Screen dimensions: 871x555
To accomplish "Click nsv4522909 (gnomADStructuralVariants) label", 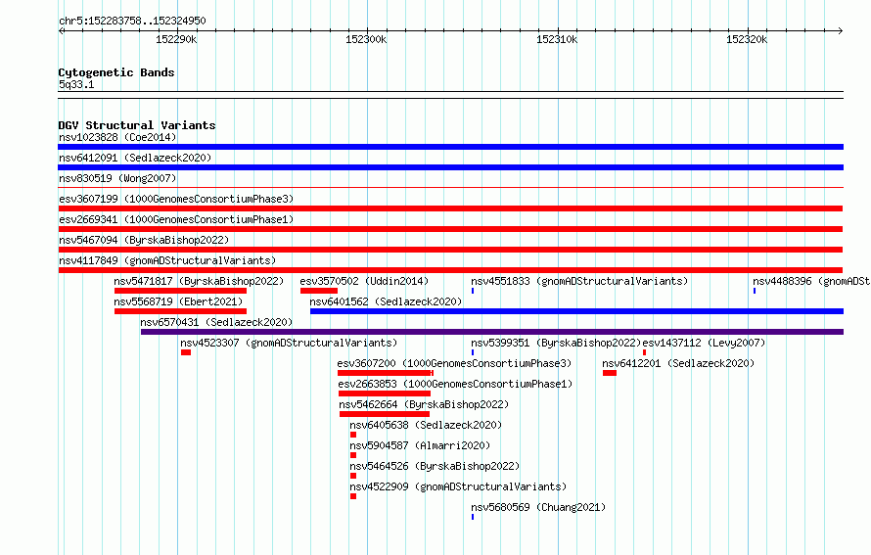I will (458, 486).
